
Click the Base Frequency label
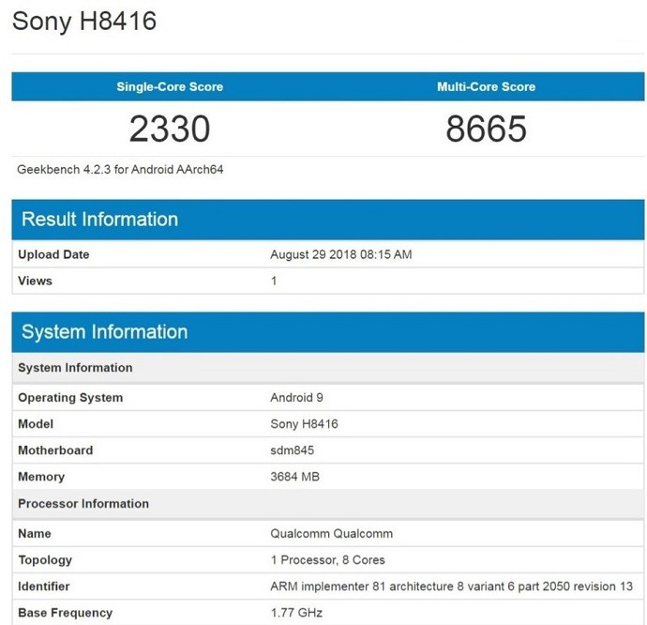[x=66, y=613]
